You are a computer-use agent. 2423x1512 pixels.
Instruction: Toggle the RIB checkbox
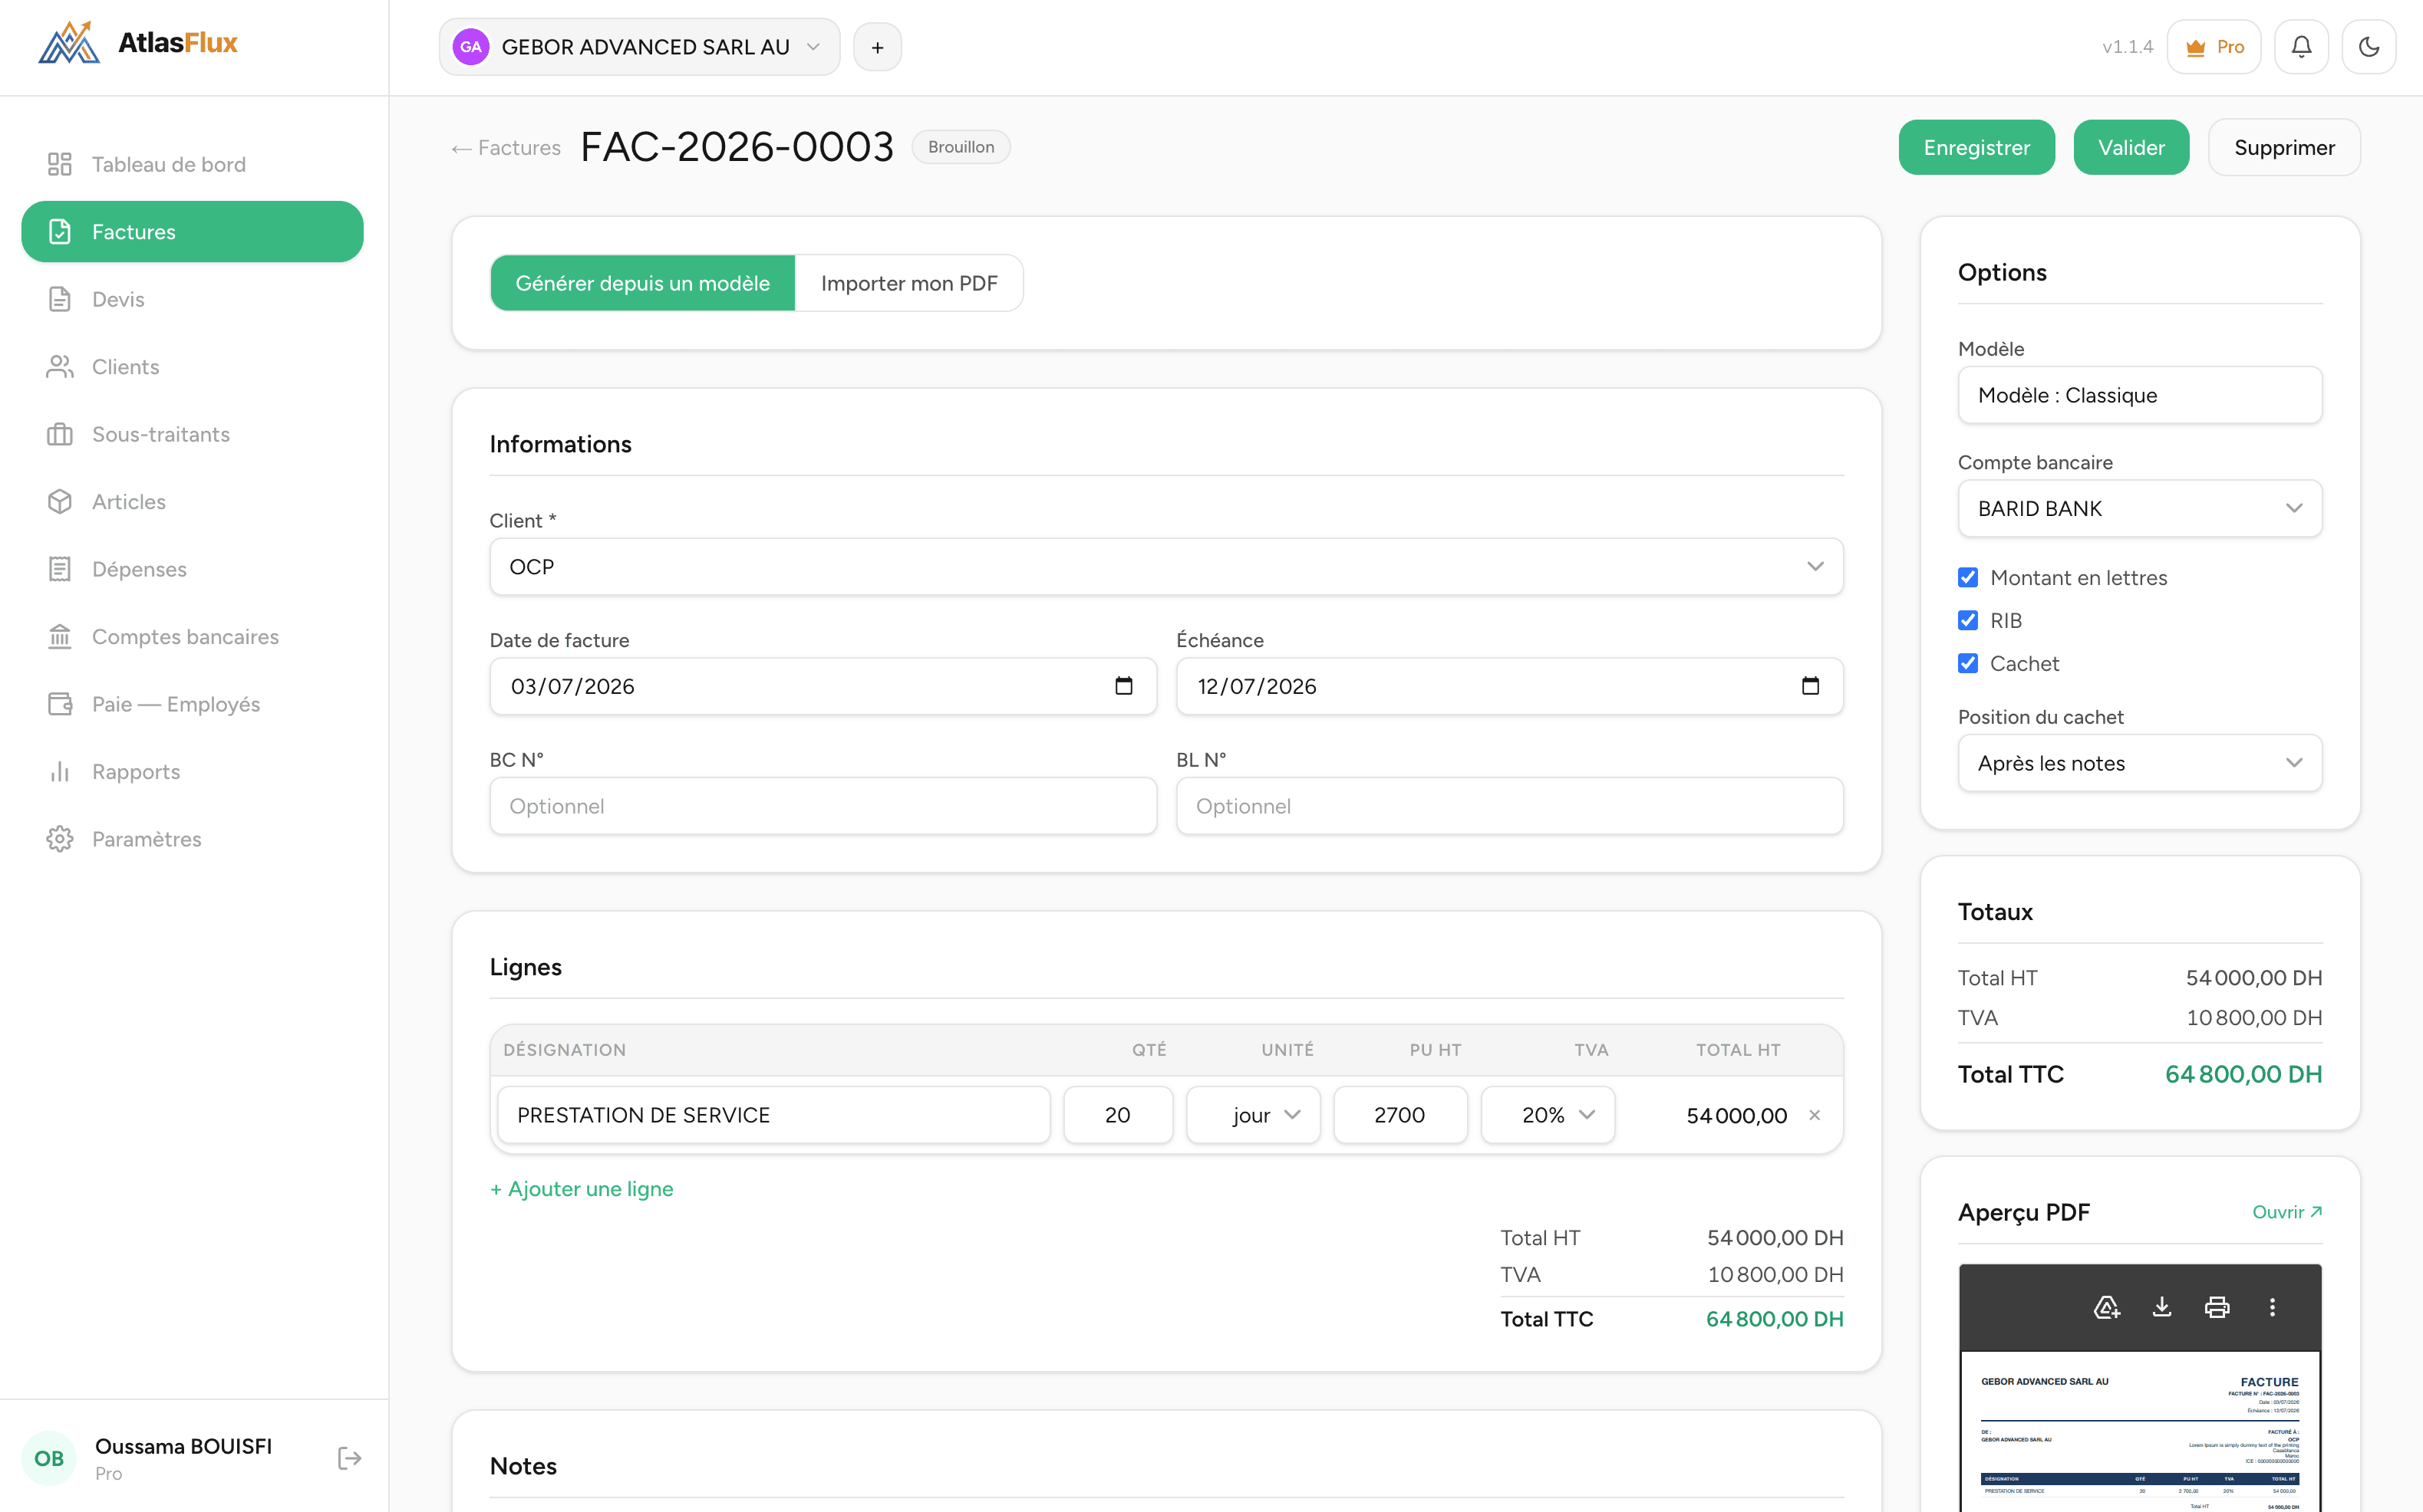coord(1968,620)
